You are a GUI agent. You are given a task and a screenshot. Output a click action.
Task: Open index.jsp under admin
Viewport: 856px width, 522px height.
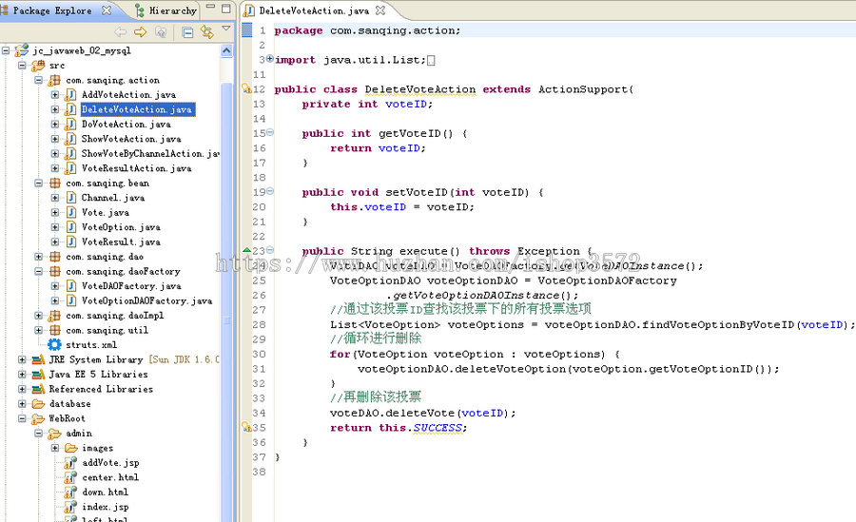pos(106,507)
